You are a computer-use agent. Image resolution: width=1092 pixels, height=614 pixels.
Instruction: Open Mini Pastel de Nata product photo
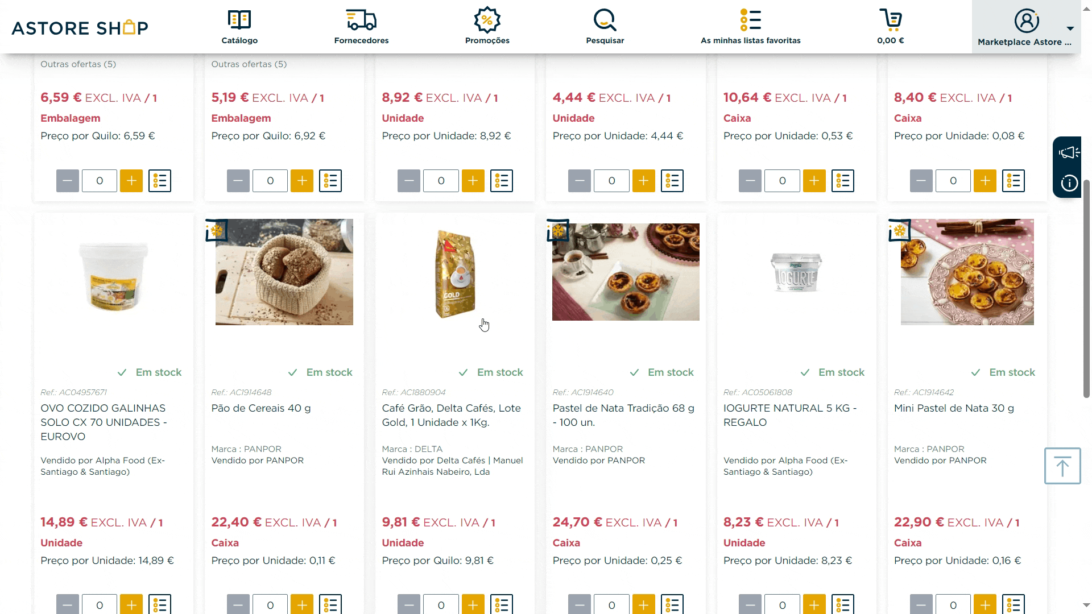coord(967,272)
